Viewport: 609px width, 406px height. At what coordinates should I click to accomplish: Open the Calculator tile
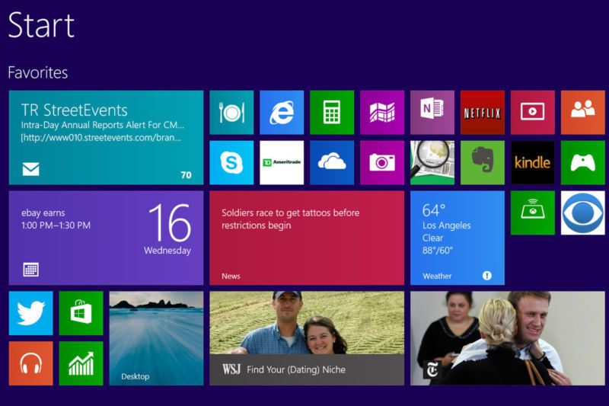tap(332, 112)
